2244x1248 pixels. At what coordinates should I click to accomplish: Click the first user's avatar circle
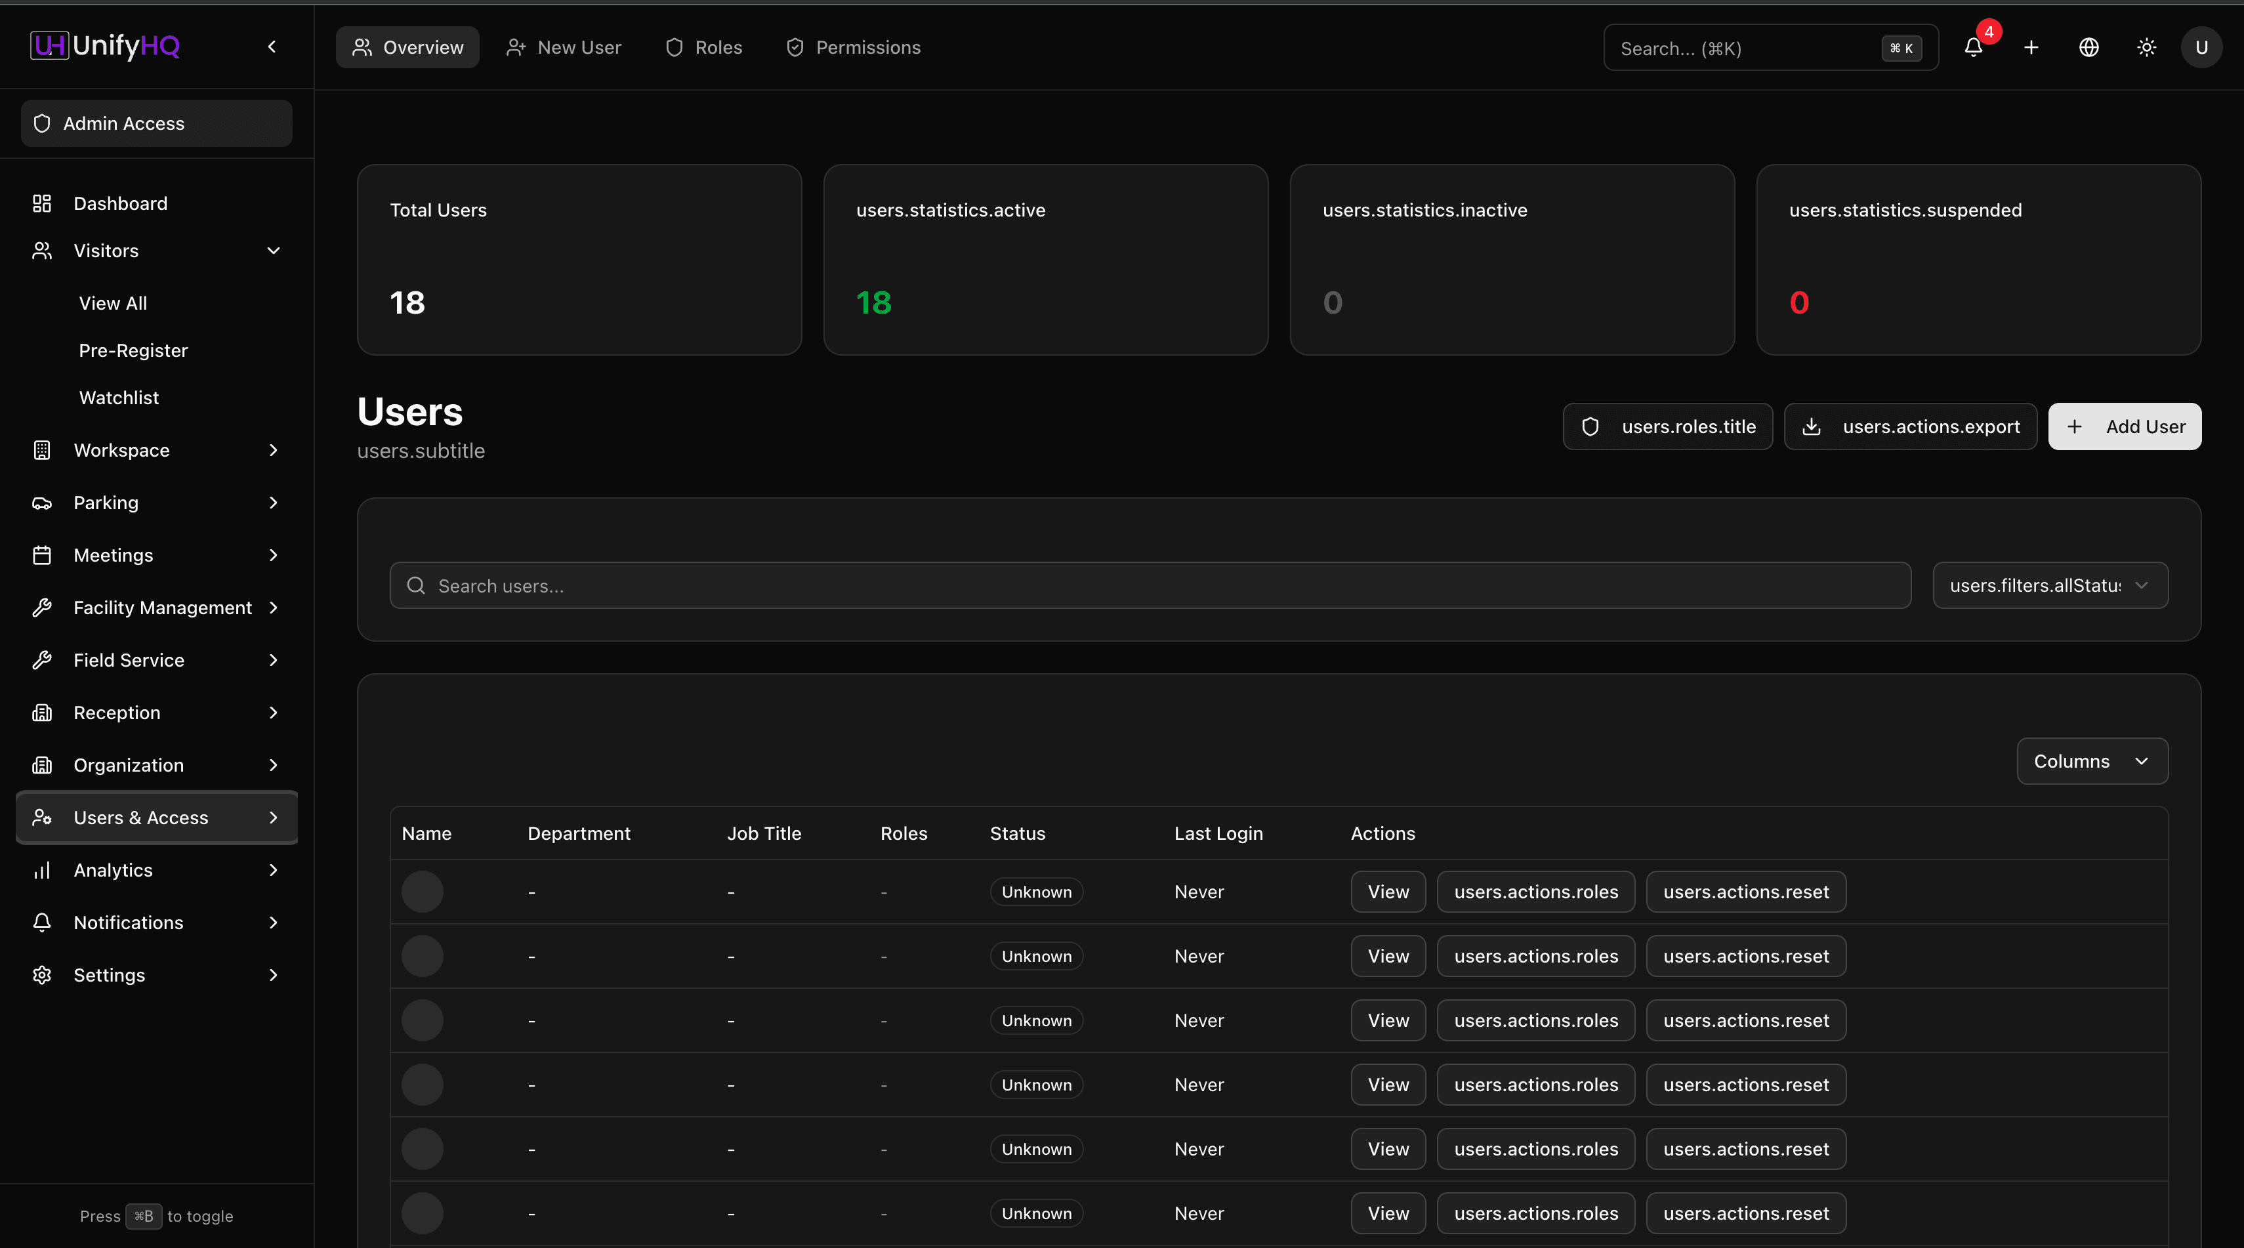coord(423,892)
